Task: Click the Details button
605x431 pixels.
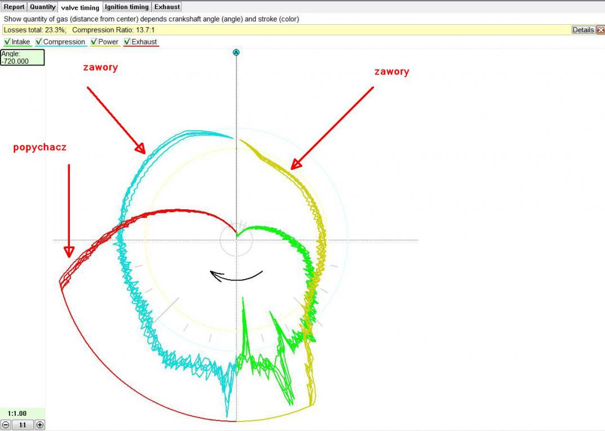Action: pos(583,30)
